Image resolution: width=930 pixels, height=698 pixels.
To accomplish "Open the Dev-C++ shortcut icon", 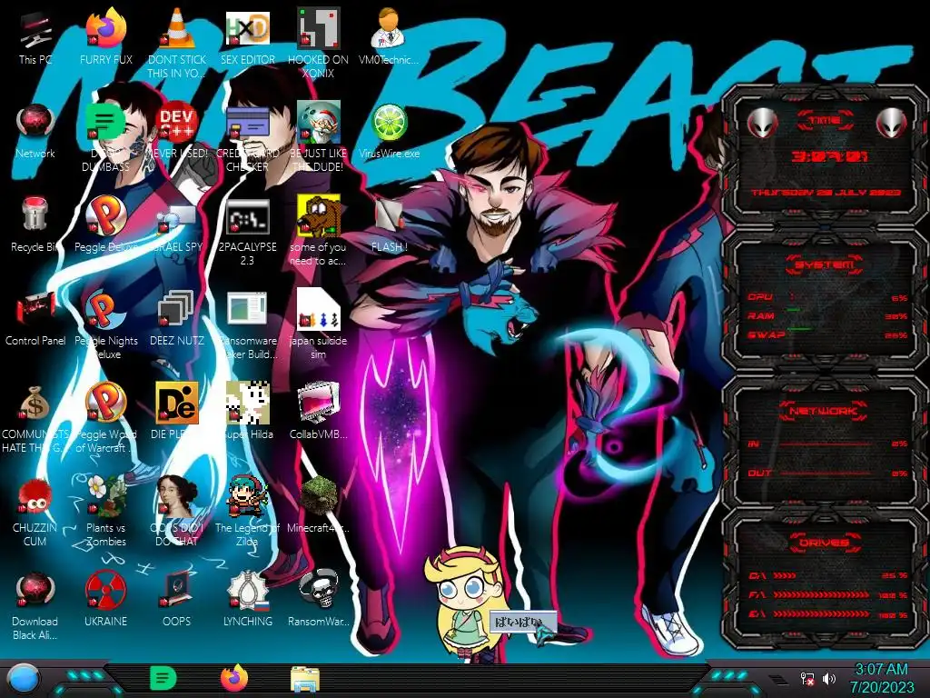I will [176, 123].
